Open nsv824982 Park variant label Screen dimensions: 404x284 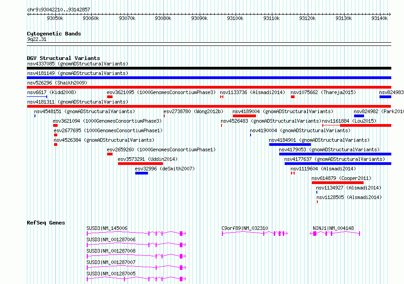(x=379, y=111)
